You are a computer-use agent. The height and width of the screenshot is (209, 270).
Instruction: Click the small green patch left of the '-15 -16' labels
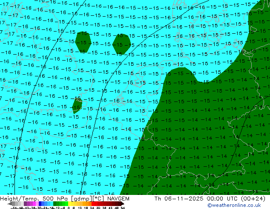coord(77,105)
